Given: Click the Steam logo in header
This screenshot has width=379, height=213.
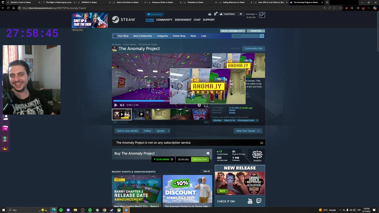Looking at the screenshot, I should click(123, 20).
